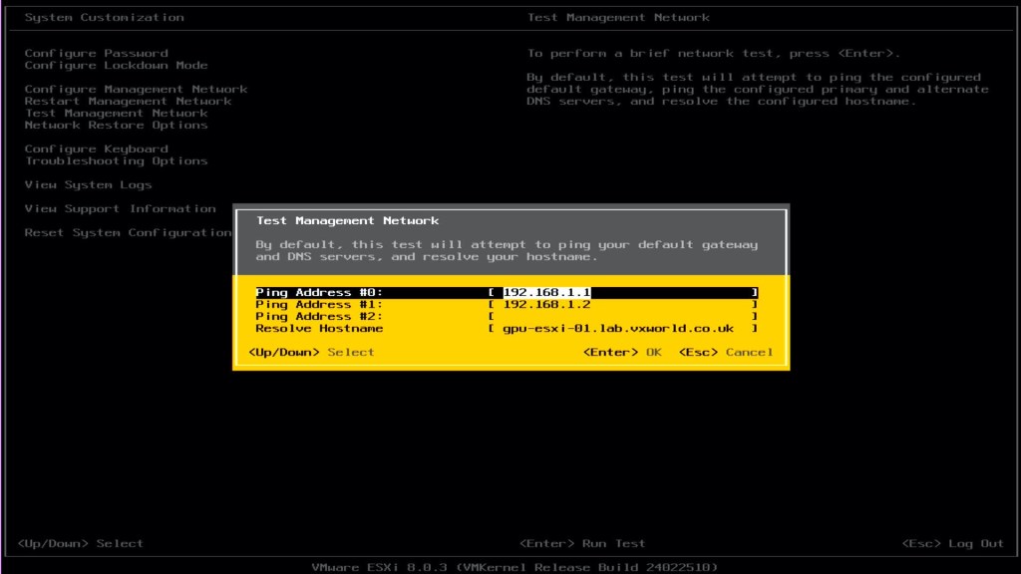Open Network Restore Options
Image resolution: width=1021 pixels, height=574 pixels.
click(x=116, y=125)
